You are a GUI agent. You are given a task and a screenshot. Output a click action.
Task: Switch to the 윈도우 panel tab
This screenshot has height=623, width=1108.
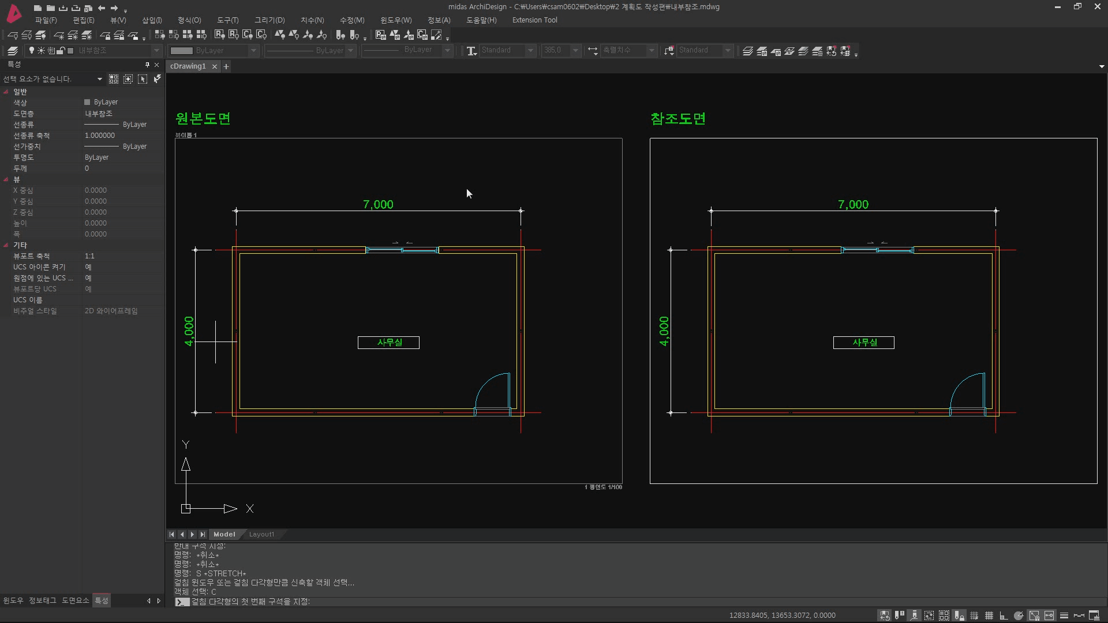13,601
